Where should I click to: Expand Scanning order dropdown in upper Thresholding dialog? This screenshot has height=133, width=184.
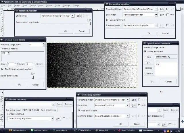click(156, 25)
